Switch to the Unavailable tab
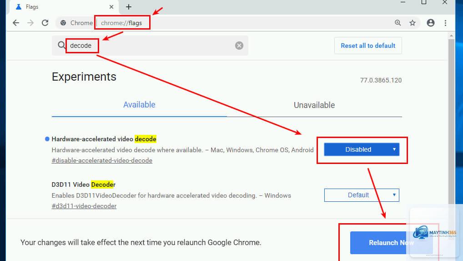The image size is (463, 261). (x=314, y=105)
